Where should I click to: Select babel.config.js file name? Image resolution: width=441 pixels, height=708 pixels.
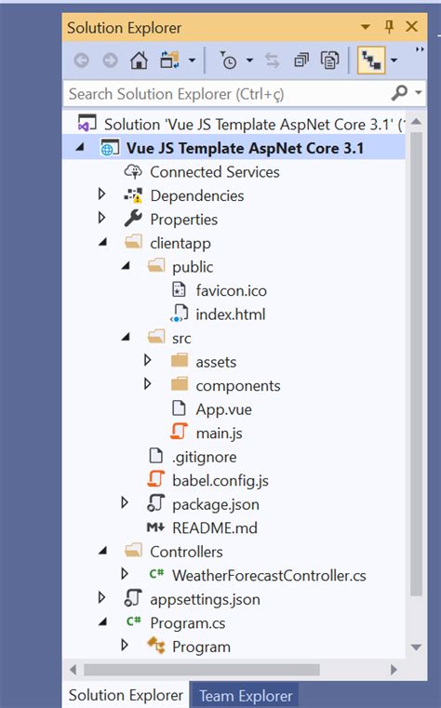[220, 481]
